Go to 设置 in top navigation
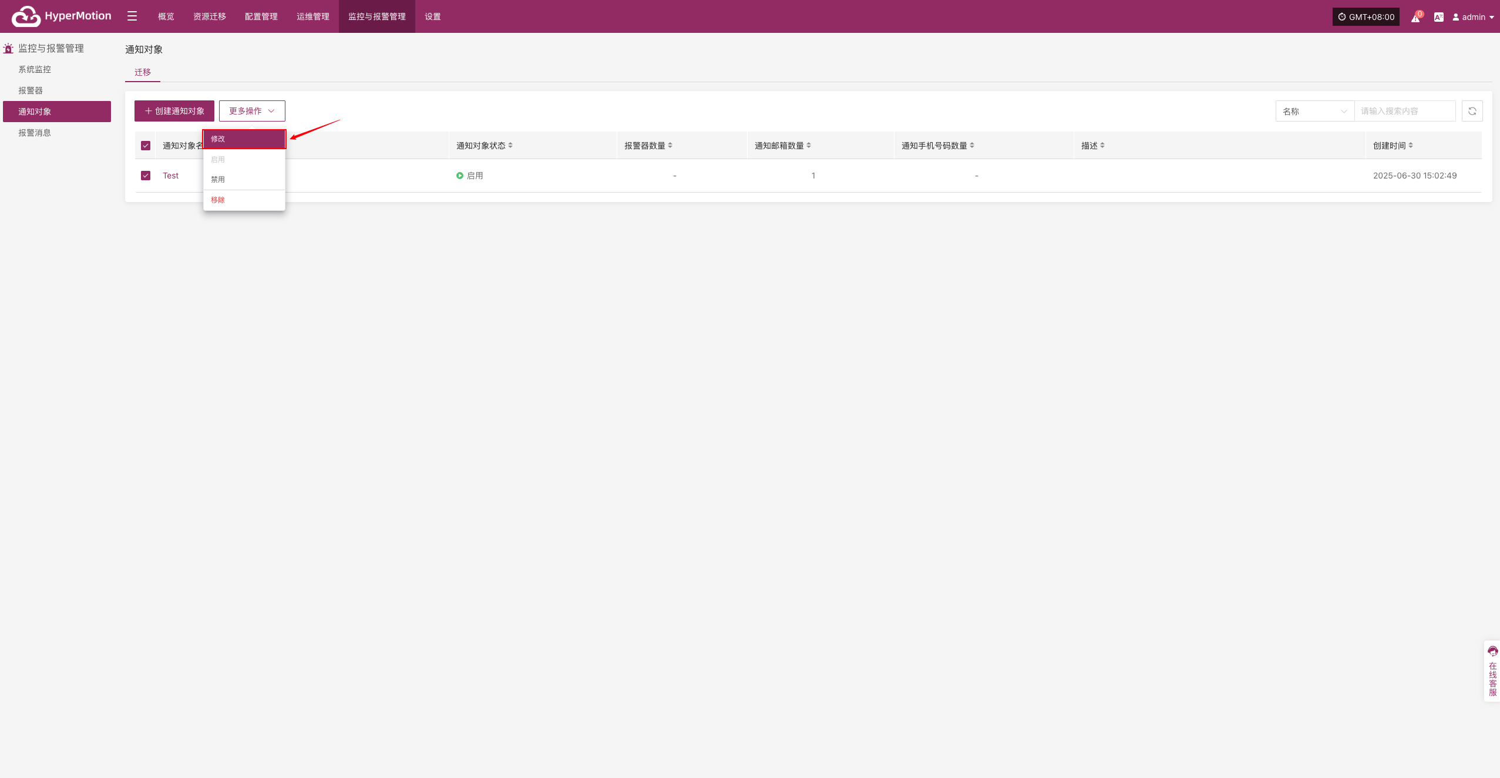This screenshot has width=1500, height=778. (433, 16)
